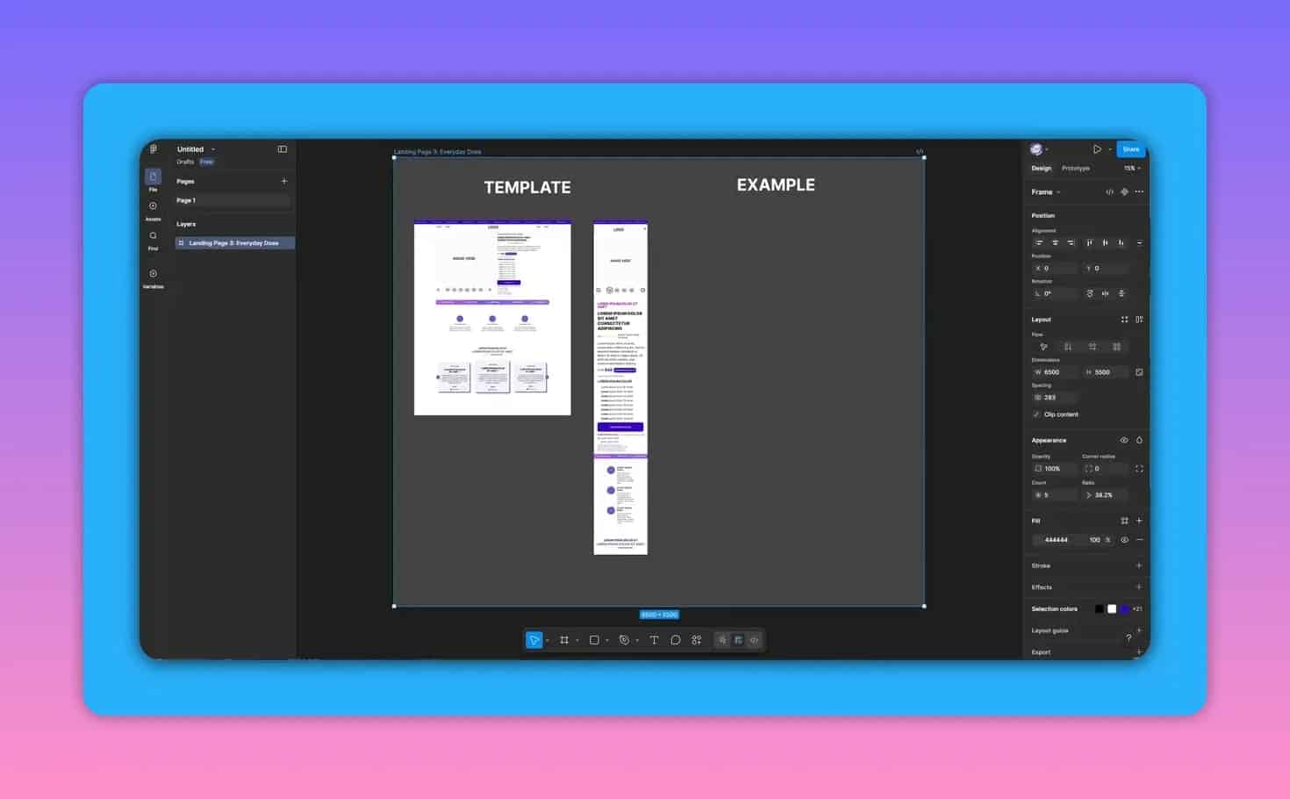Image resolution: width=1290 pixels, height=799 pixels.
Task: Click the help question mark button
Action: pyautogui.click(x=1129, y=637)
